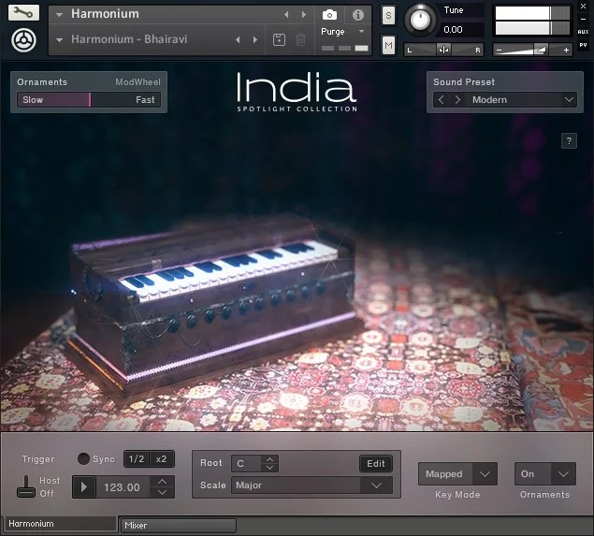Screen dimensions: 594x536
Task: Click the Tune value 0.00 field
Action: click(462, 30)
